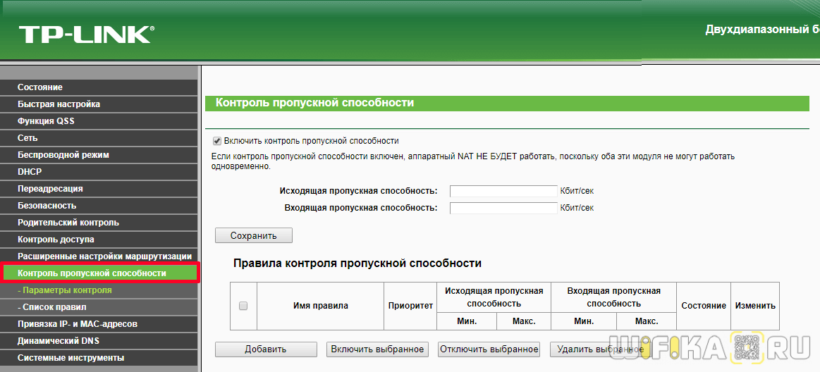The width and height of the screenshot is (820, 372).
Task: Tick the select-all checkbox in rules table
Action: (x=243, y=306)
